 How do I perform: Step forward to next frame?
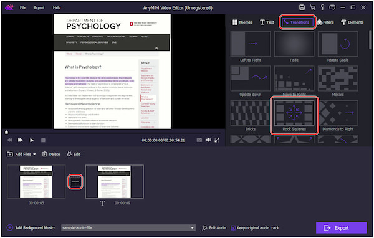[x=21, y=140]
